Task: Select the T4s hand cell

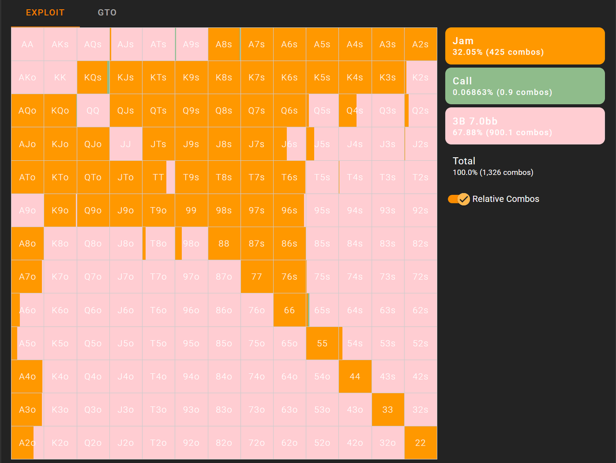Action: 355,177
